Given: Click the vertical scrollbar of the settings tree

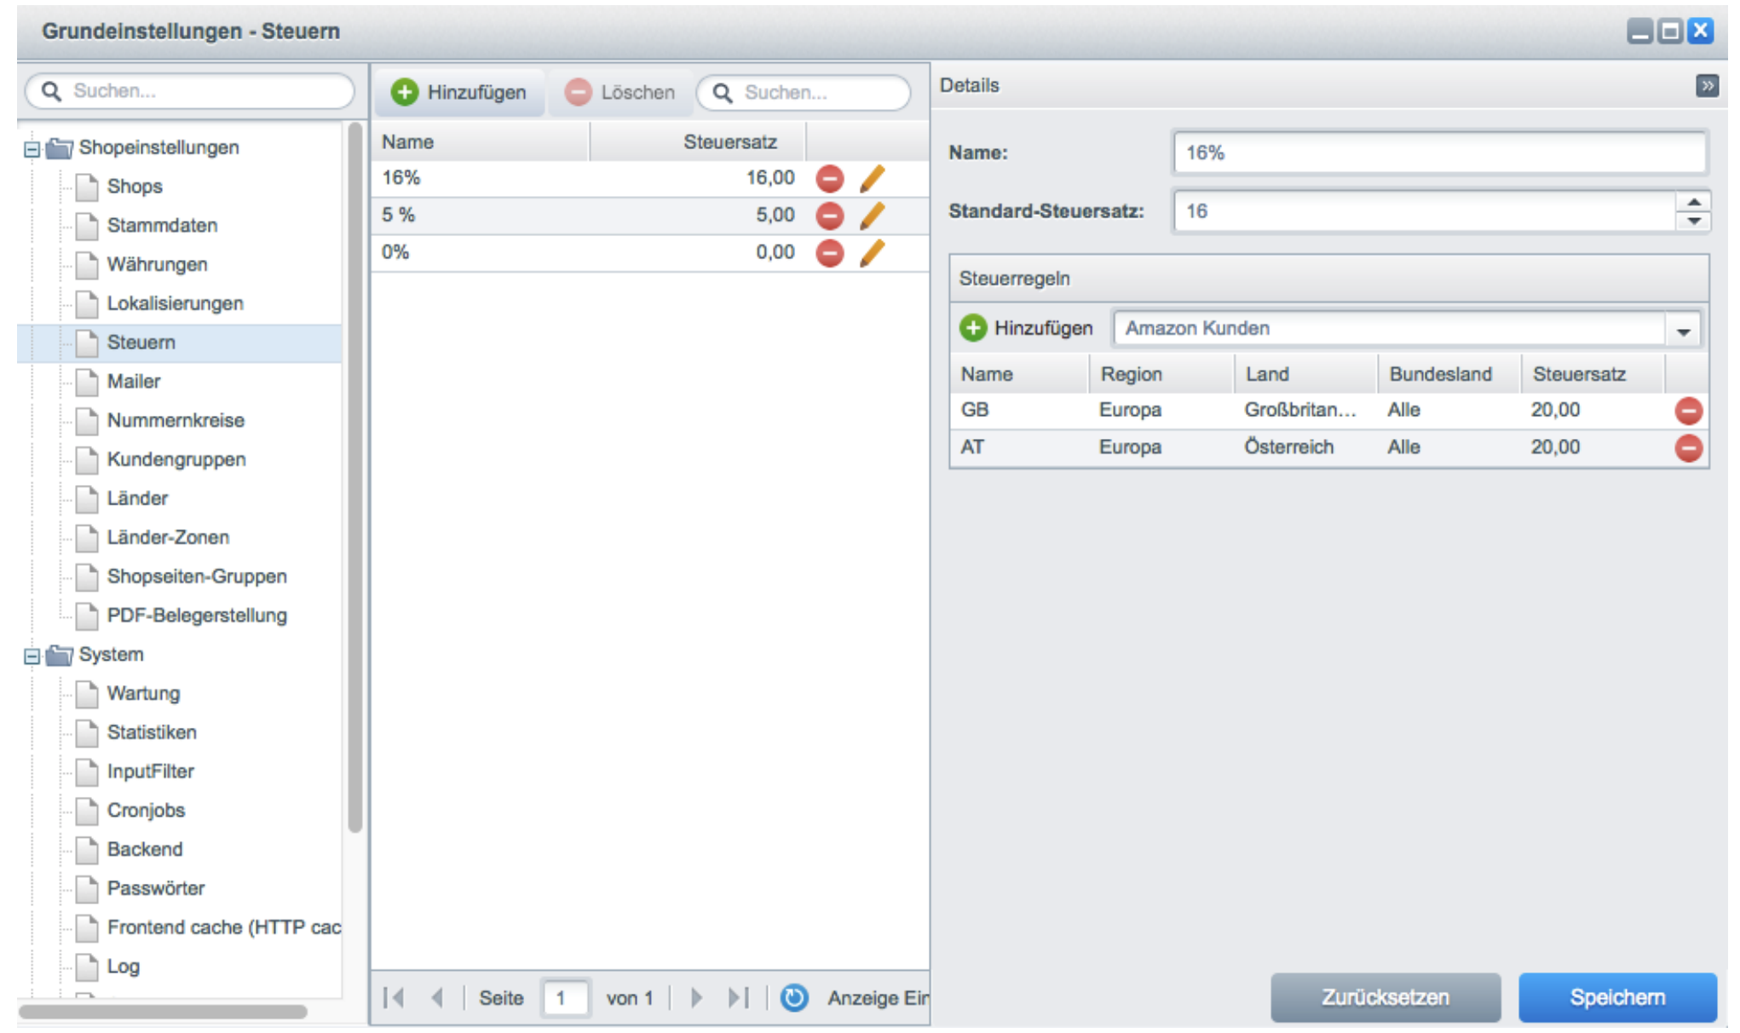Looking at the screenshot, I should [x=354, y=477].
